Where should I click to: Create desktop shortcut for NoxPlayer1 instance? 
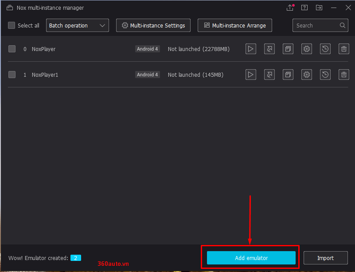coord(269,75)
